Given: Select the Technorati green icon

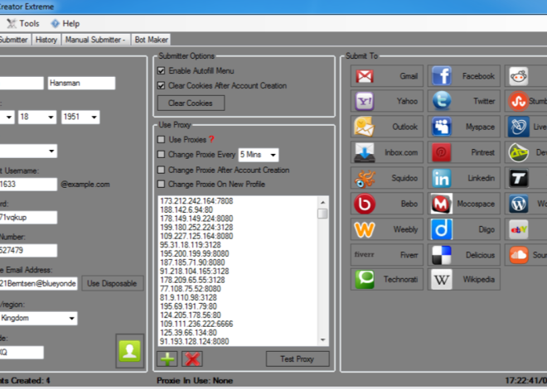Looking at the screenshot, I should tap(365, 279).
